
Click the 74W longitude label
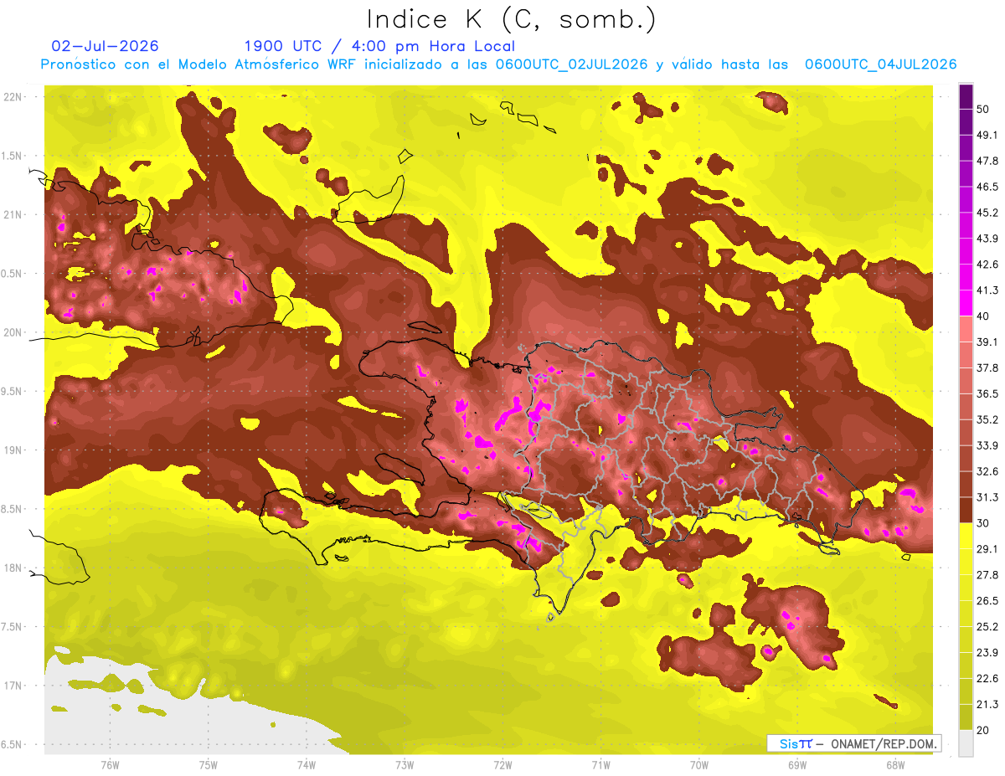click(307, 764)
